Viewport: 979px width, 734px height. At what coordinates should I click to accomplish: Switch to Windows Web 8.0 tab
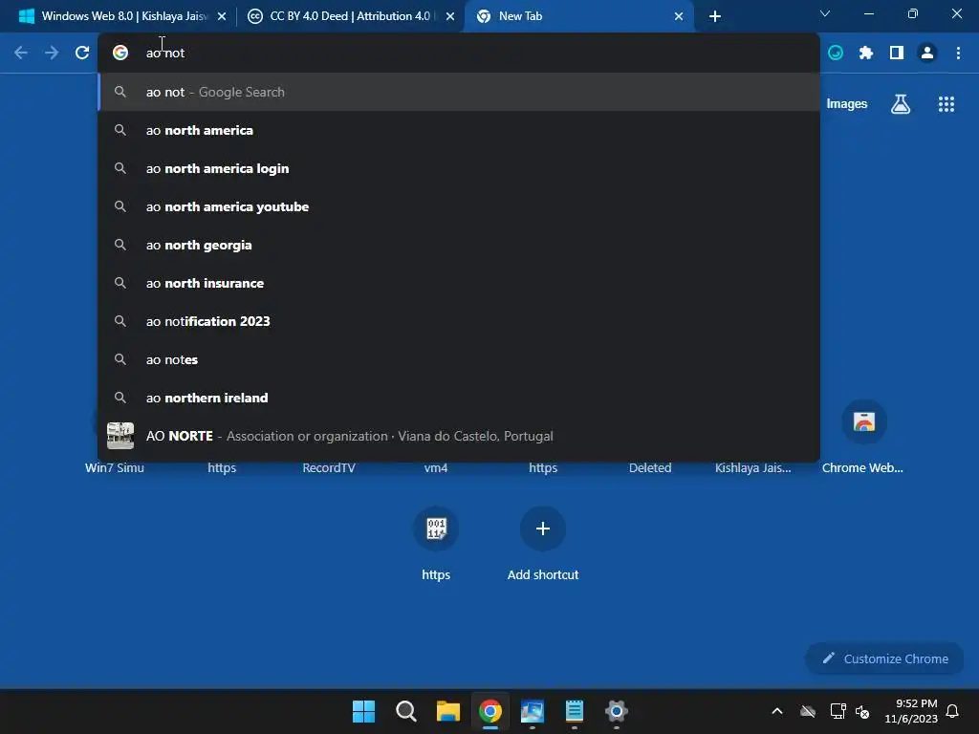[x=123, y=16]
